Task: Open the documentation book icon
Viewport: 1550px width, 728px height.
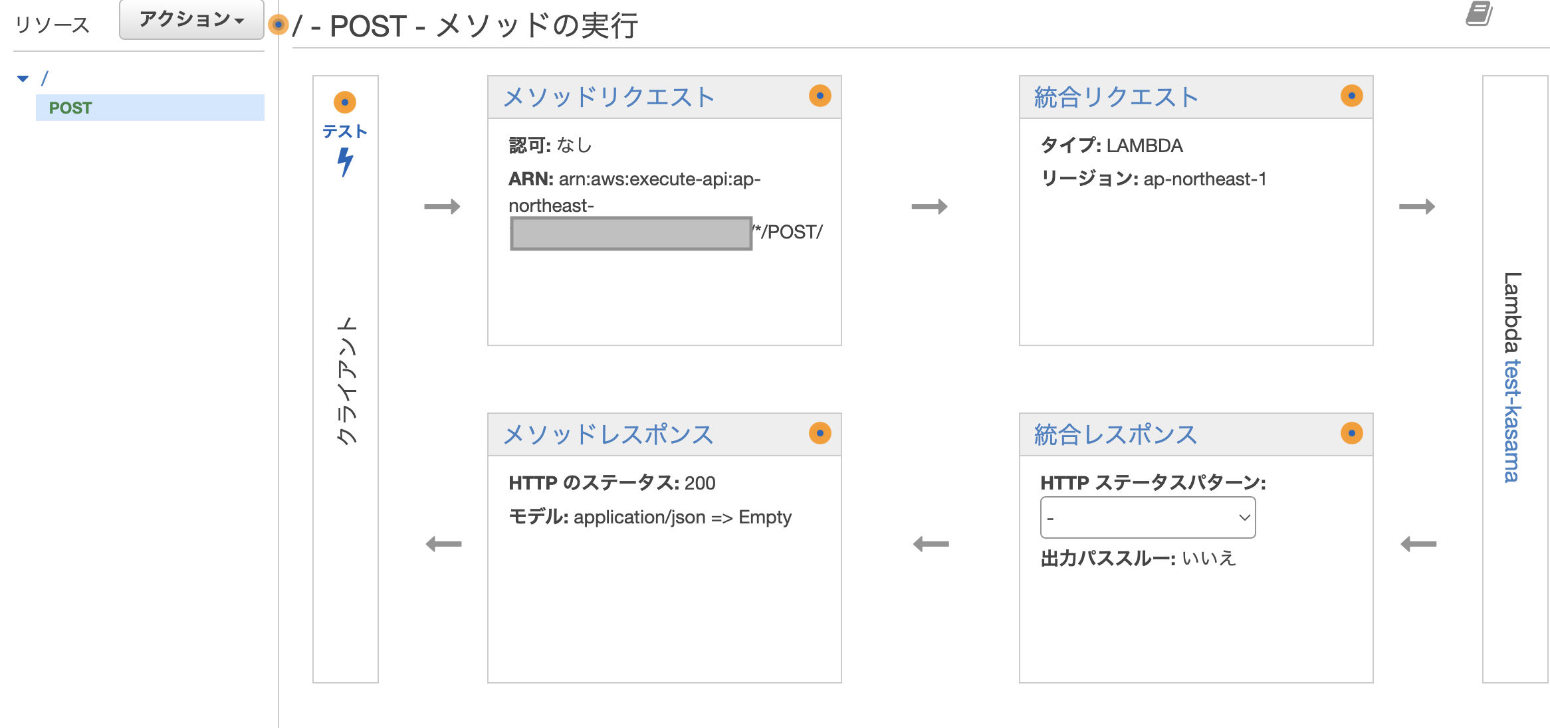Action: coord(1479,14)
